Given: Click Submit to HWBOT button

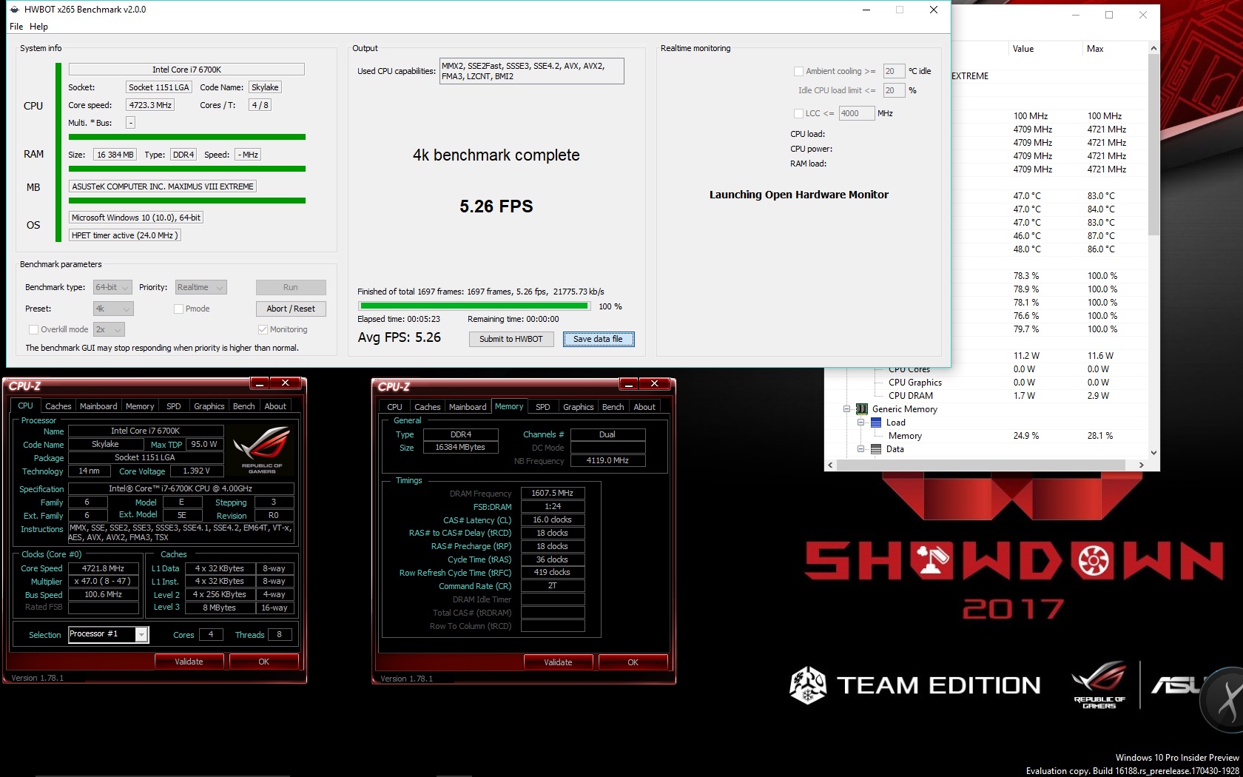Looking at the screenshot, I should coord(511,339).
